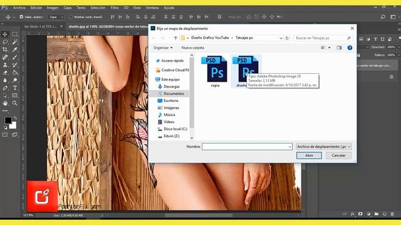Image resolution: width=401 pixels, height=225 pixels.
Task: Open the Edición menu
Action: [36, 7]
